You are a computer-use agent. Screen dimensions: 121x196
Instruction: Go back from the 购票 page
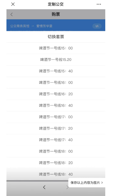12,14
